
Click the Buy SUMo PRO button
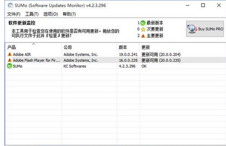point(205,29)
